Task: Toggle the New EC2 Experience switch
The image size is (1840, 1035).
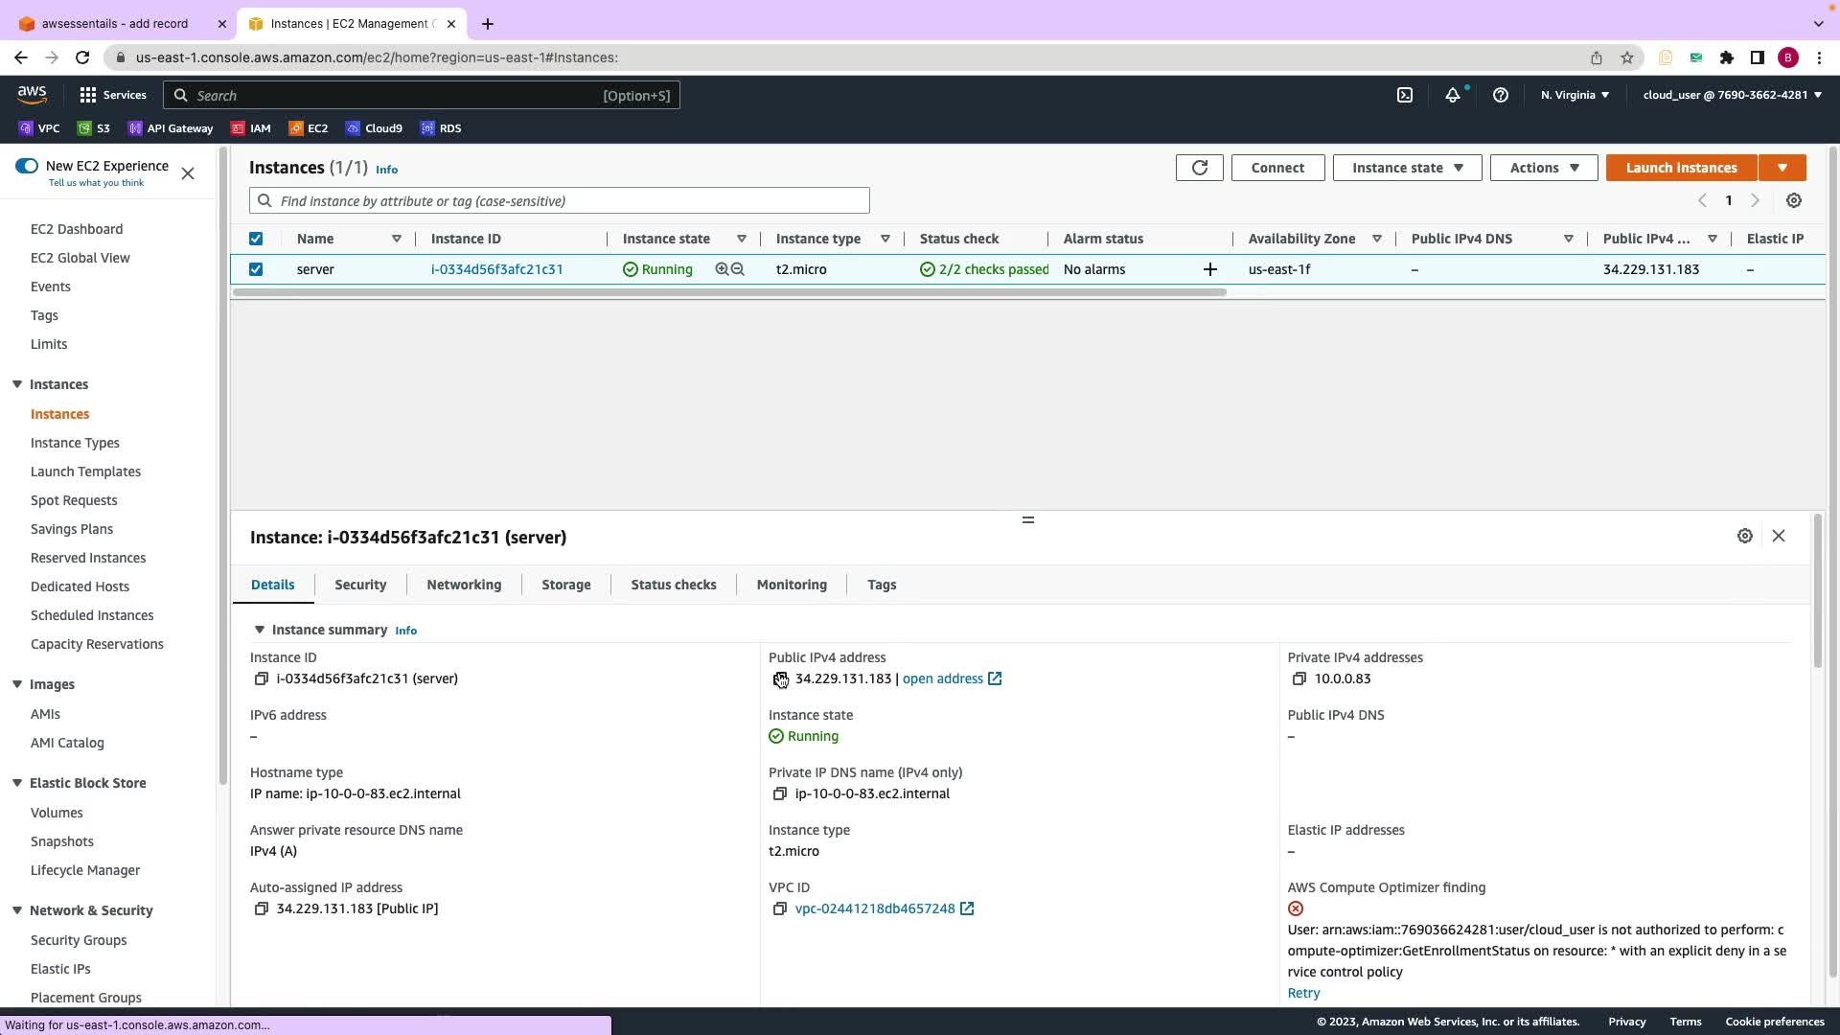Action: point(27,166)
